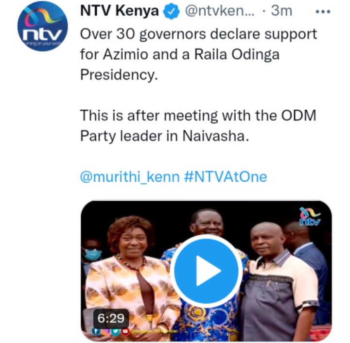
Task: Open the 3m tweet timestamp
Action: click(281, 11)
